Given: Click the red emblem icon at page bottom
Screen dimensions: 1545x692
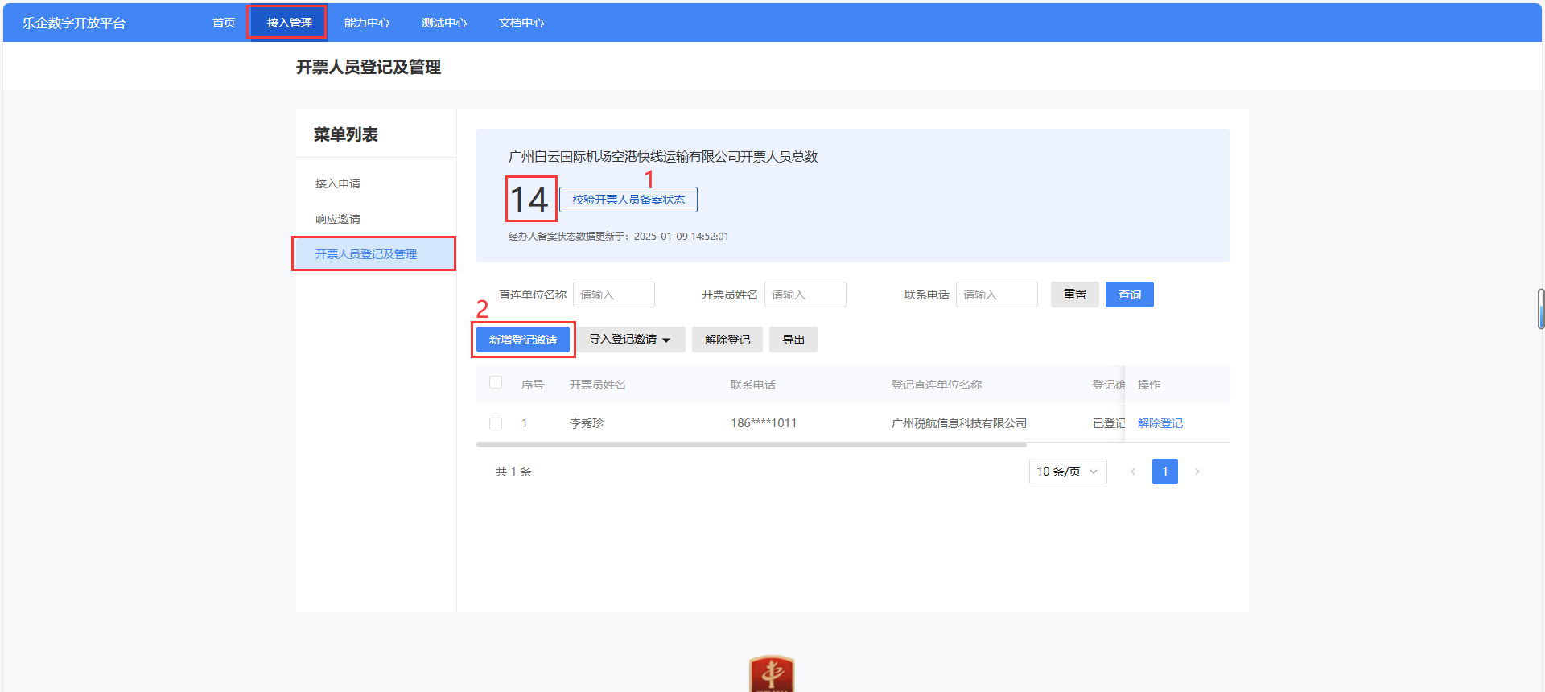Looking at the screenshot, I should click(772, 674).
